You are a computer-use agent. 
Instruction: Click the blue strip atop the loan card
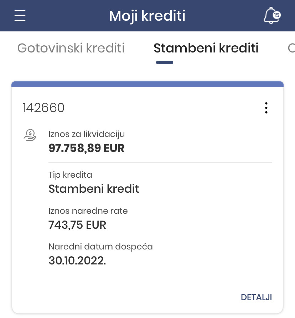pos(147,84)
